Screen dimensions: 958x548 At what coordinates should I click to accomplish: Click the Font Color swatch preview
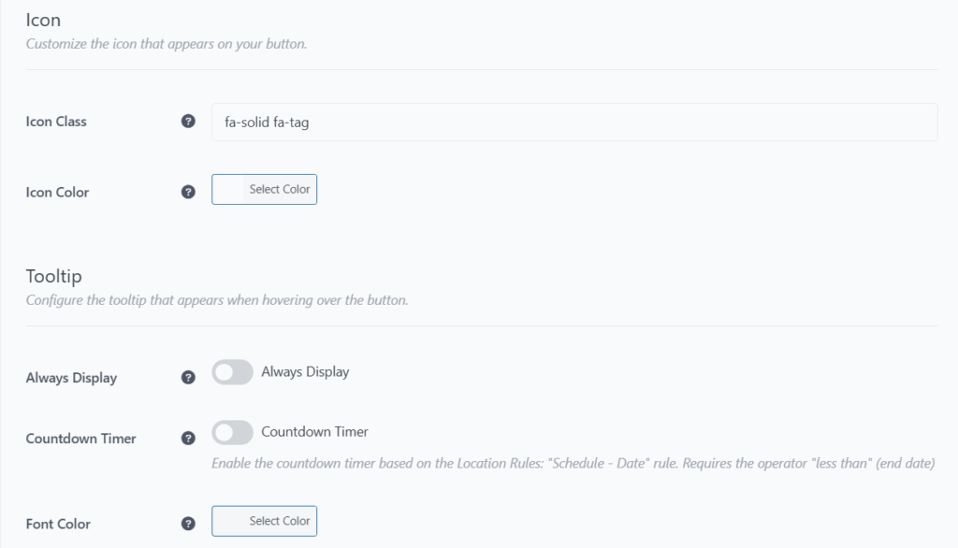point(228,521)
